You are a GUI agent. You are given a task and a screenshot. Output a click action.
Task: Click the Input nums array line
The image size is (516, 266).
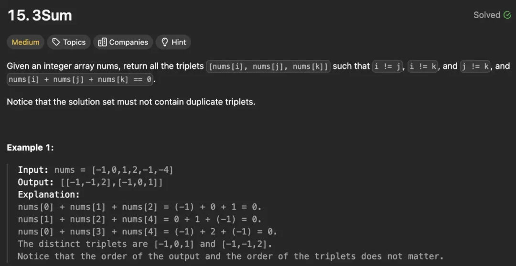point(96,170)
